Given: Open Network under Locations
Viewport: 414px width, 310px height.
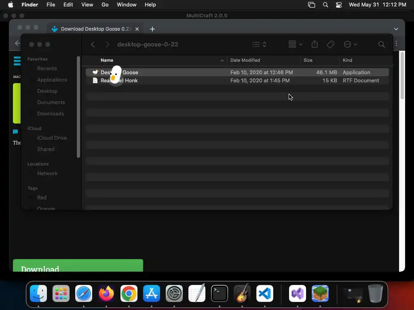Looking at the screenshot, I should point(47,174).
